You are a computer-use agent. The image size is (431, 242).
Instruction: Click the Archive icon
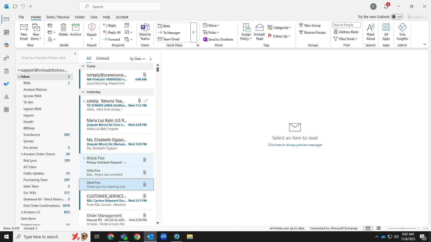76,27
